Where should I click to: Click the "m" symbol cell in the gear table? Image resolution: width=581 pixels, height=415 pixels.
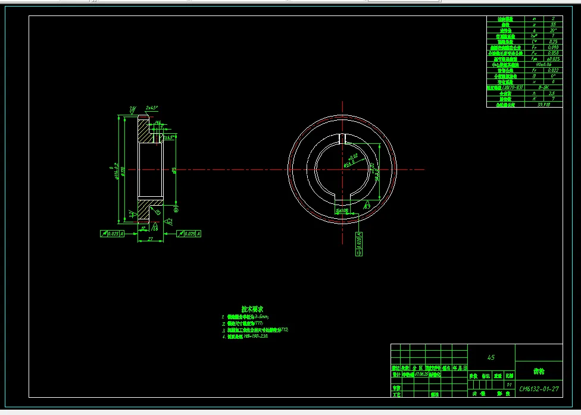pyautogui.click(x=535, y=18)
